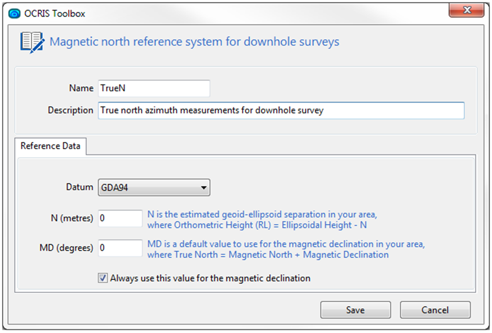Cancel the dialog changes

[x=435, y=310]
